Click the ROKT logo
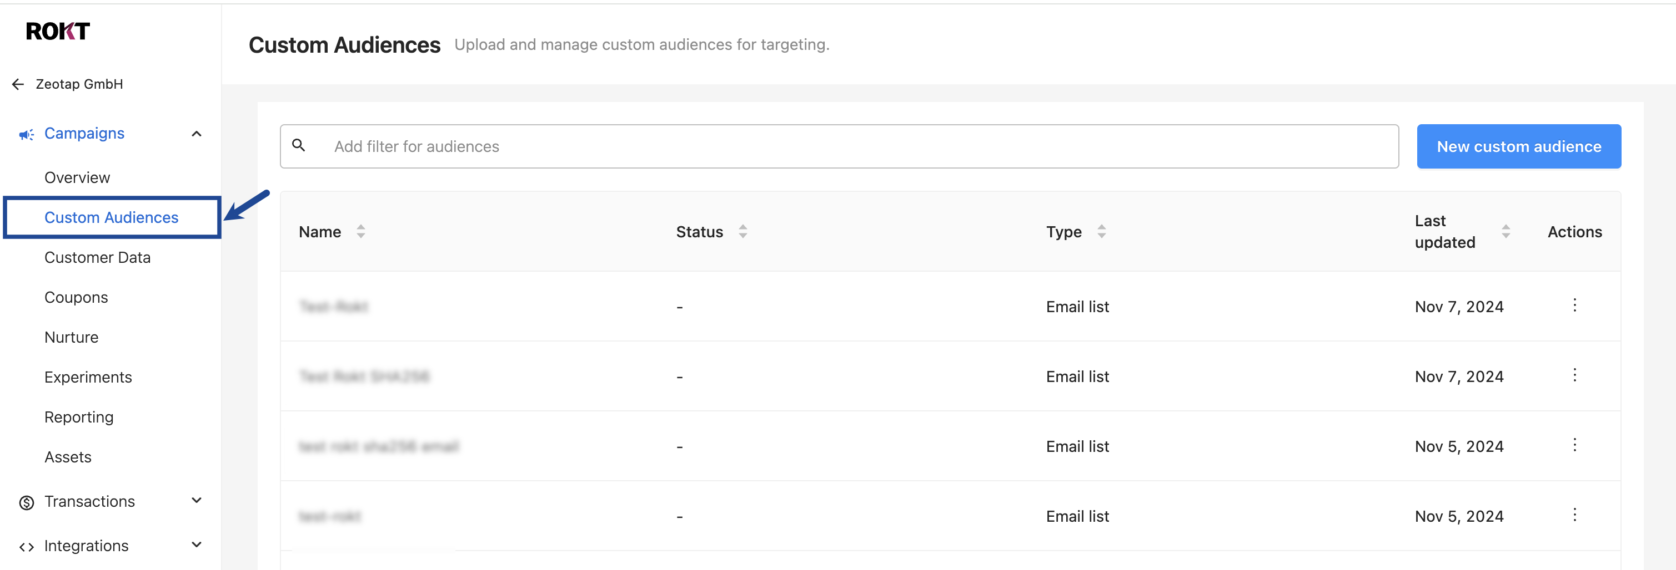This screenshot has width=1676, height=570. coord(58,31)
